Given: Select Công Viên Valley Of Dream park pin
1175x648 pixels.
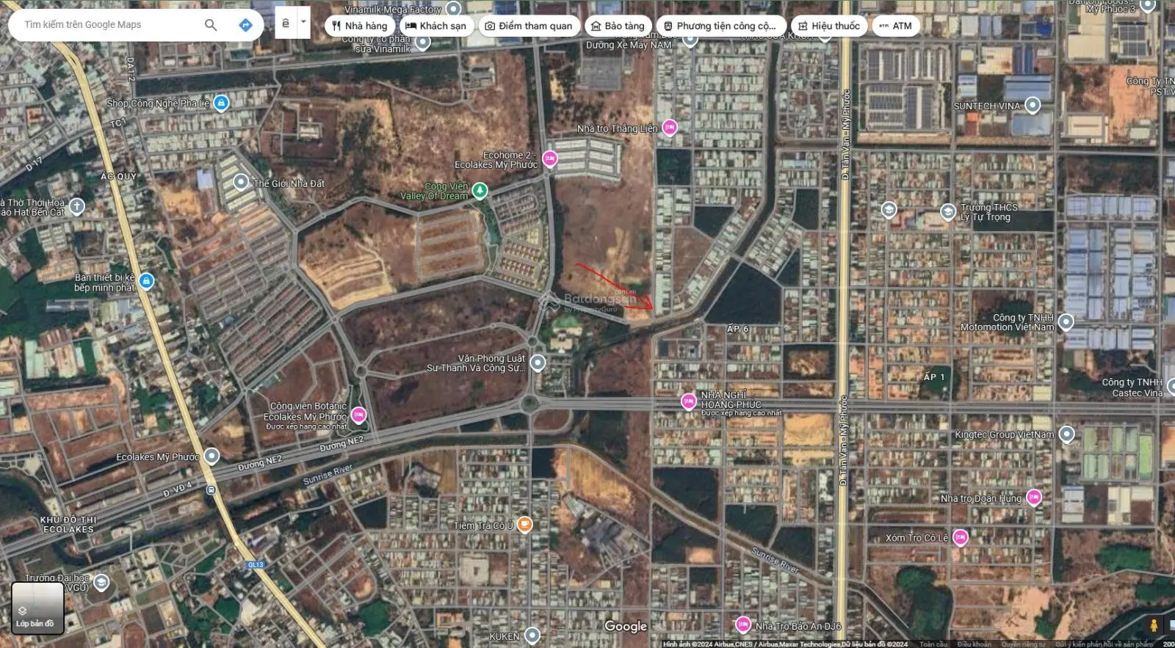Looking at the screenshot, I should pos(480,191).
